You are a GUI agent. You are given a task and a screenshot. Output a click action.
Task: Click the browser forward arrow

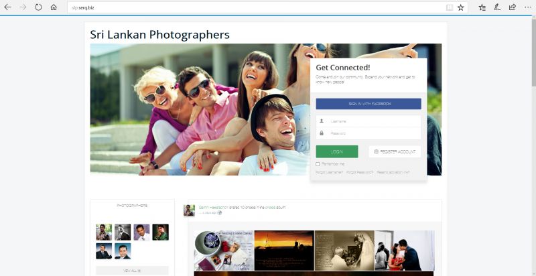pyautogui.click(x=23, y=7)
